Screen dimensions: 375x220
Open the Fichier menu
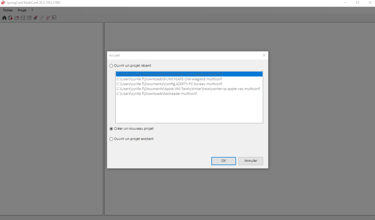coord(8,10)
